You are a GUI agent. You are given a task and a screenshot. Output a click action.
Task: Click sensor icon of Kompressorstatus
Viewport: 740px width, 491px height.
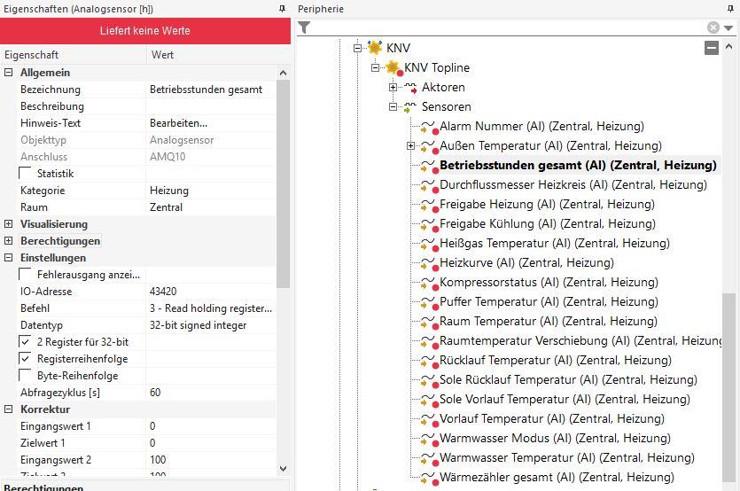tap(429, 284)
